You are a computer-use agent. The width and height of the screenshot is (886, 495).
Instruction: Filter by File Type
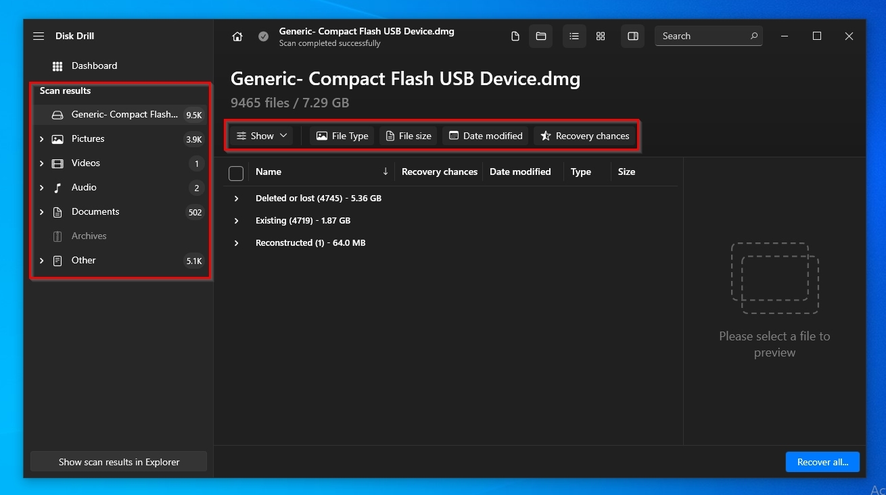342,136
